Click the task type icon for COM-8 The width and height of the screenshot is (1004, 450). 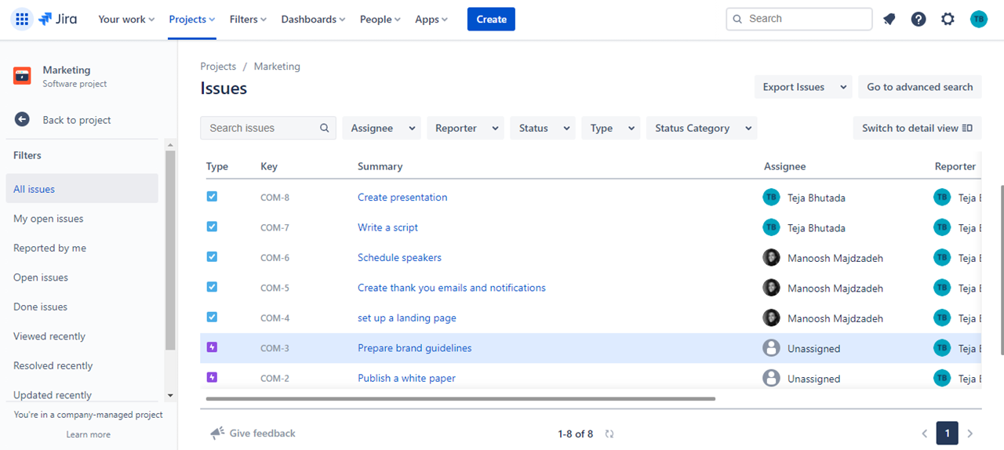[x=212, y=197]
